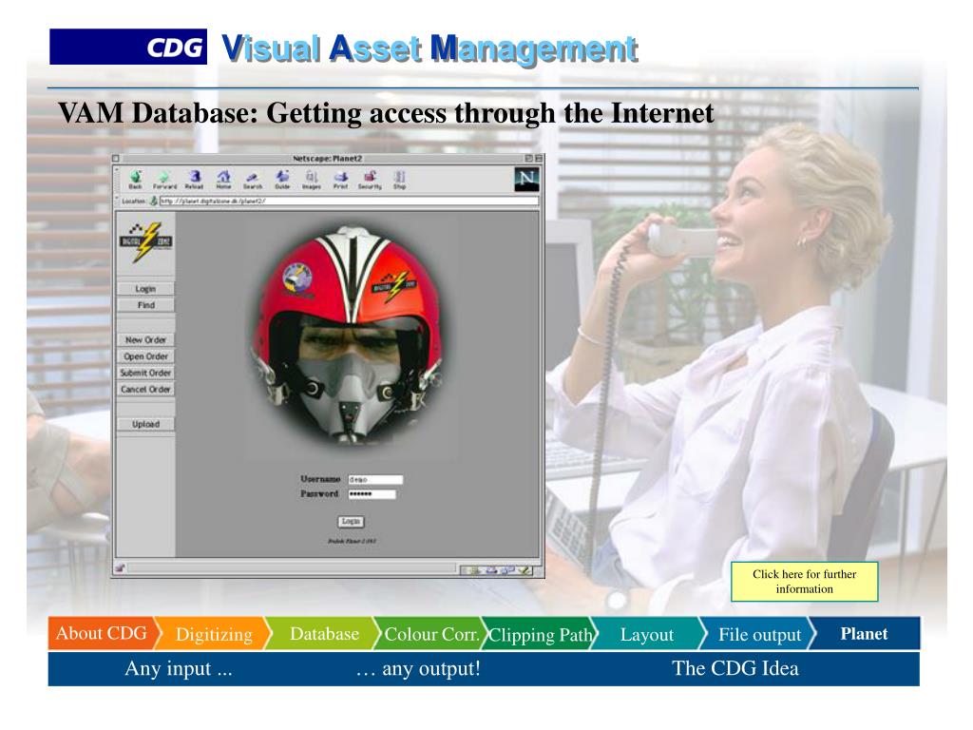
Task: Click the Netscape status bar progress area
Action: 292,568
